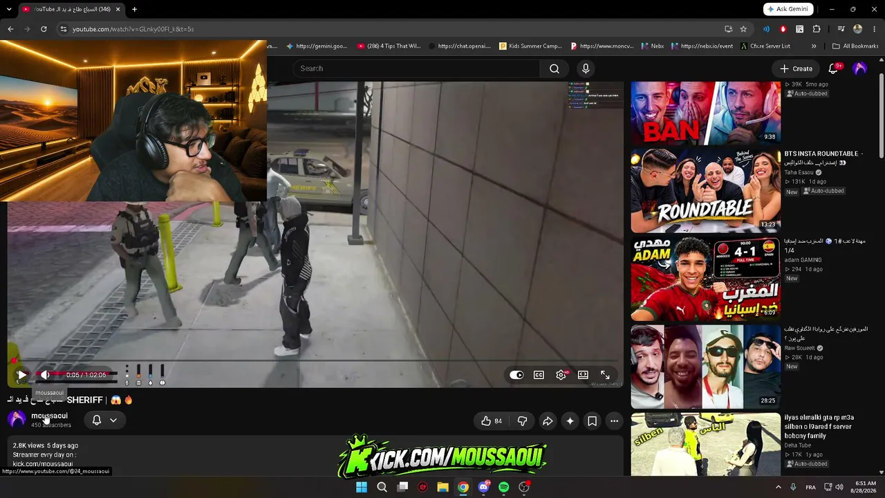Open the Ask sparkle button below video
The width and height of the screenshot is (885, 498).
click(x=570, y=421)
